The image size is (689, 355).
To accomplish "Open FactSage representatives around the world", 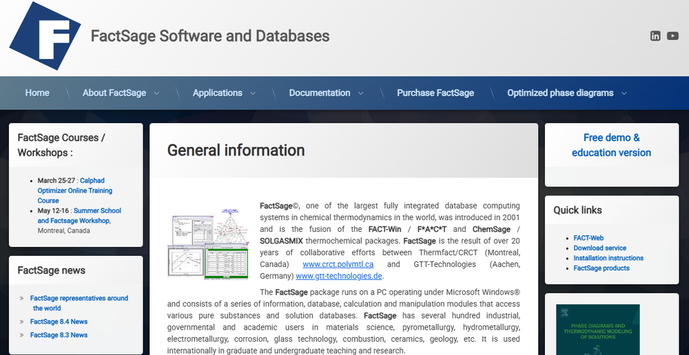I will (79, 303).
